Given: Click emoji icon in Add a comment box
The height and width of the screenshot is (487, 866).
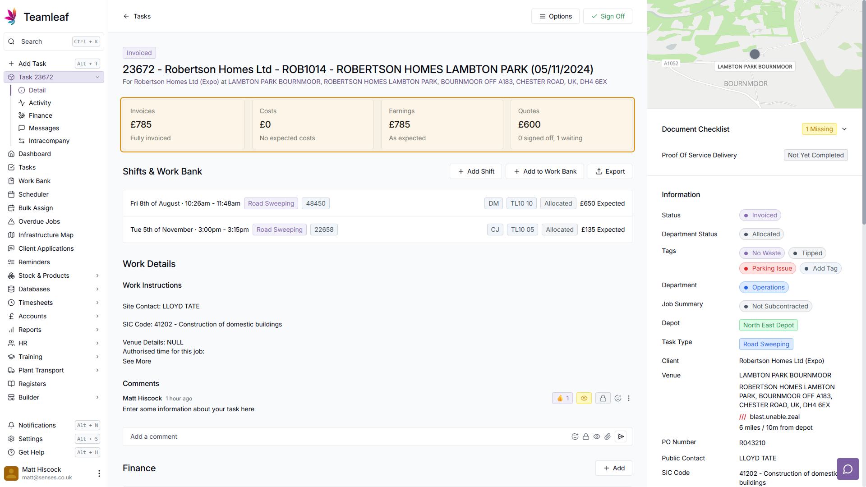Looking at the screenshot, I should (575, 436).
